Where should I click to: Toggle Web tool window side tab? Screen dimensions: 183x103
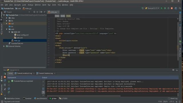tap(1, 78)
